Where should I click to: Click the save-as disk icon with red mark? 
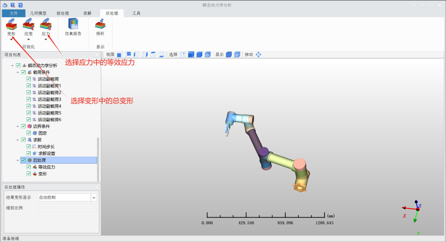click(13, 5)
